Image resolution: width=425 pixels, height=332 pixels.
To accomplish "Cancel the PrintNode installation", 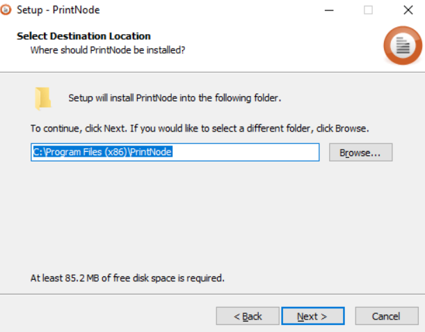I will pos(386,316).
